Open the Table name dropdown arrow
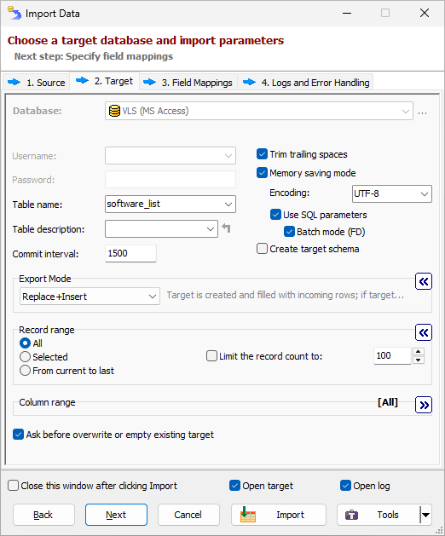445x536 pixels. 228,205
